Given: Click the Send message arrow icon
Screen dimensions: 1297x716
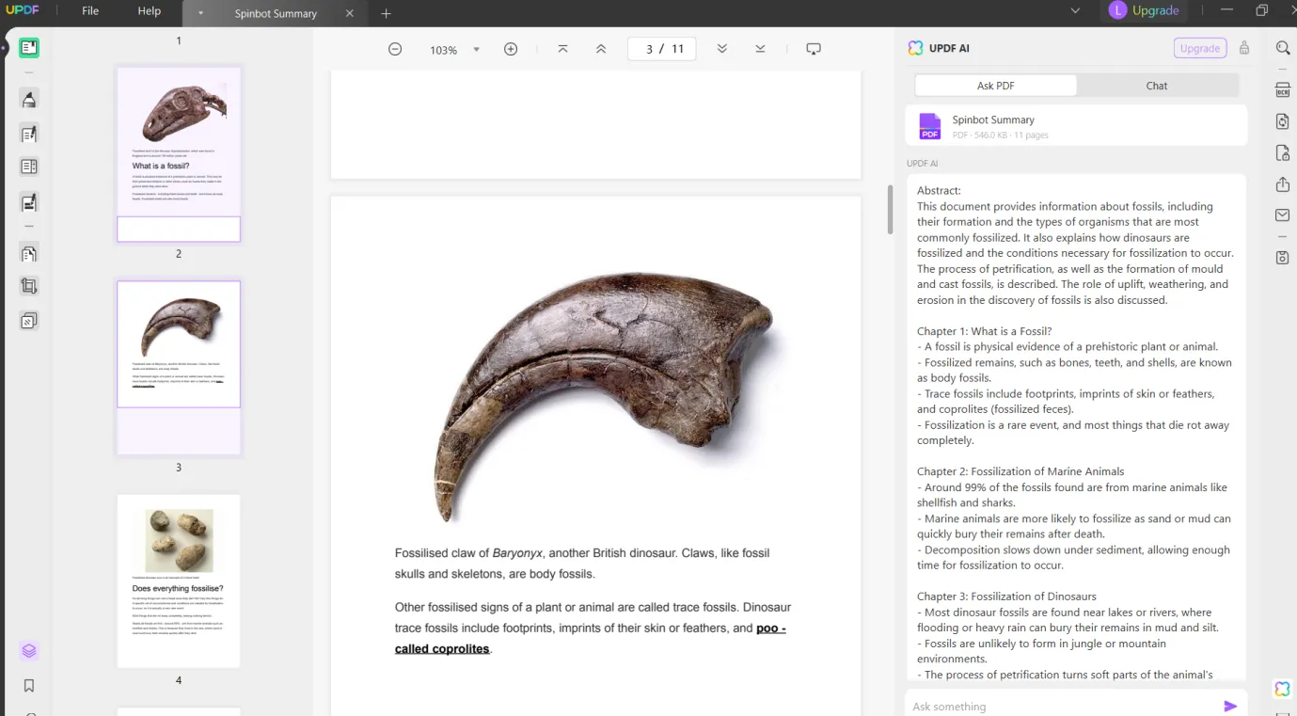Looking at the screenshot, I should point(1229,706).
